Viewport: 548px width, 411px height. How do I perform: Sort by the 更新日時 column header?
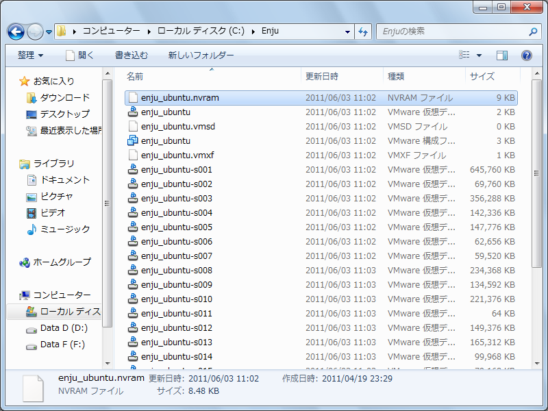(342, 76)
